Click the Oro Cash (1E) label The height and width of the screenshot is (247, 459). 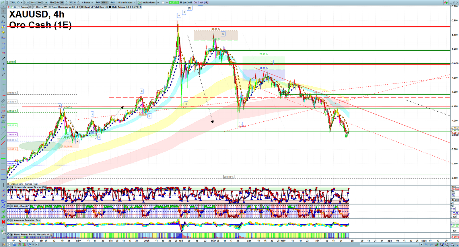coord(201,3)
